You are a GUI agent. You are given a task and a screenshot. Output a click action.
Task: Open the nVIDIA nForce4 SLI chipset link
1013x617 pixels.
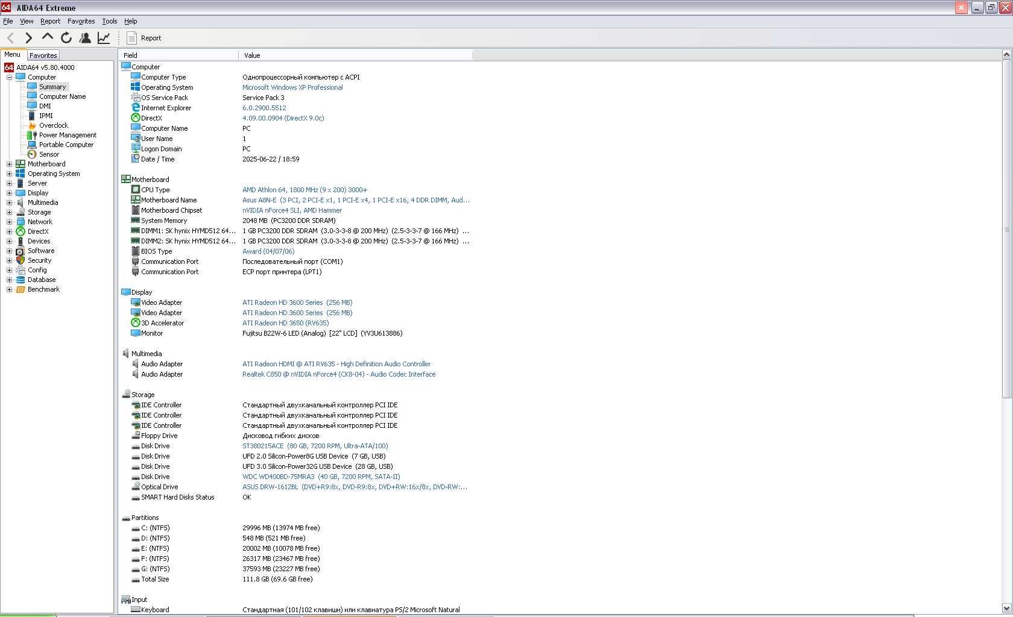pos(292,210)
